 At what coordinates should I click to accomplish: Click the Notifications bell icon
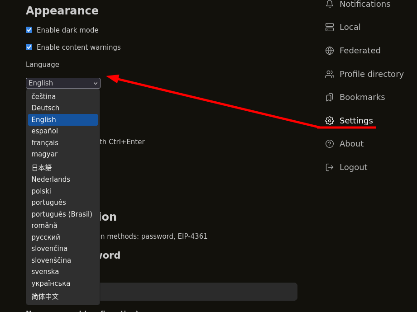(x=330, y=4)
